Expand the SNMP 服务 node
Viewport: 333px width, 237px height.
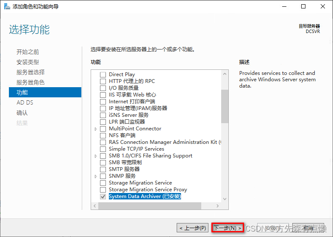pyautogui.click(x=96, y=176)
